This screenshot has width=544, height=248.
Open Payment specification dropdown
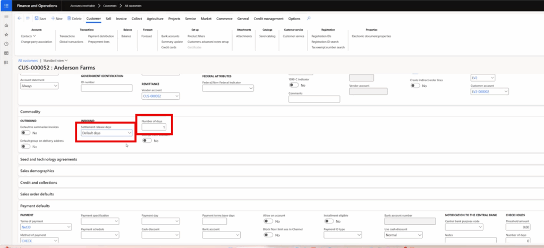100,221
